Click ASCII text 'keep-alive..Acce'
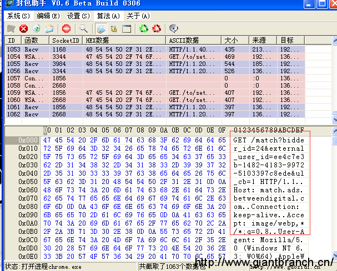The height and width of the screenshot is (271, 337). tap(269, 215)
